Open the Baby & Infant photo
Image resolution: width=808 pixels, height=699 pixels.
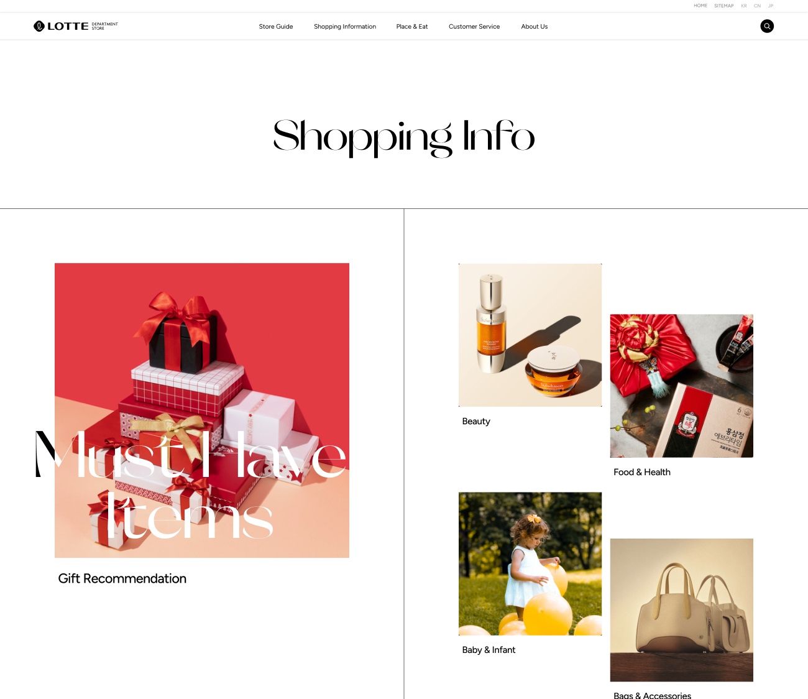tap(530, 564)
